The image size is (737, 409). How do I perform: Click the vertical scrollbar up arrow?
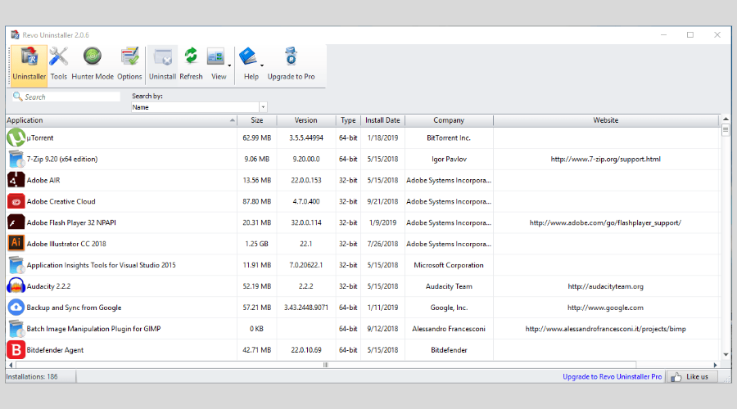726,119
